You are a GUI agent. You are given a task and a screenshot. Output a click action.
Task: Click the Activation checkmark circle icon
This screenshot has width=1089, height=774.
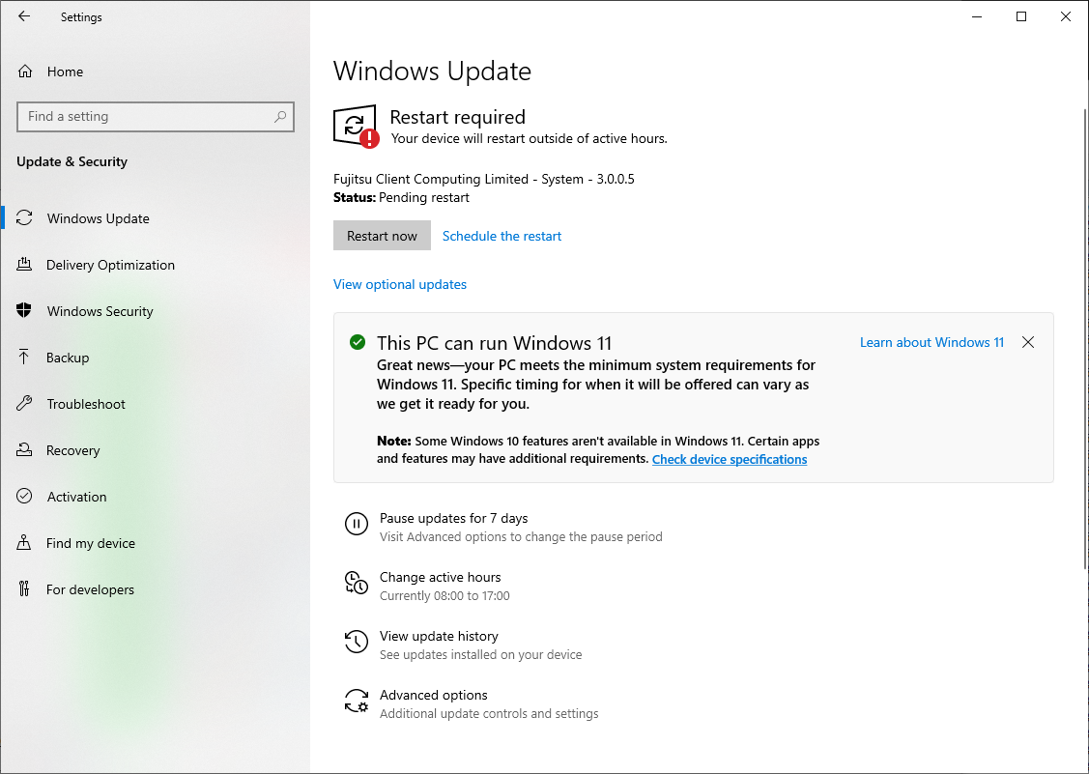pos(24,496)
